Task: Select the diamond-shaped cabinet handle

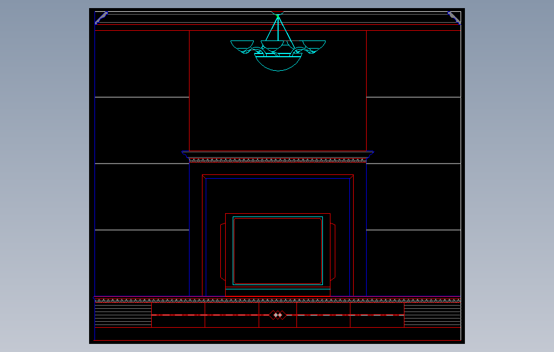Action: 278,315
